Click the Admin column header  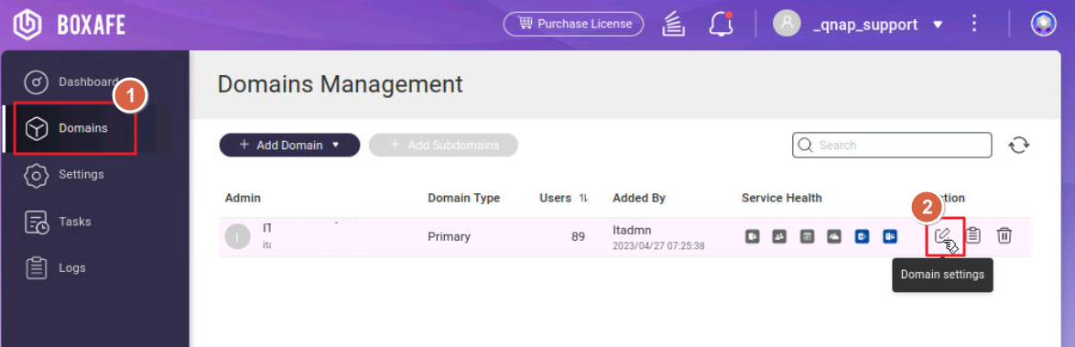[x=243, y=198]
